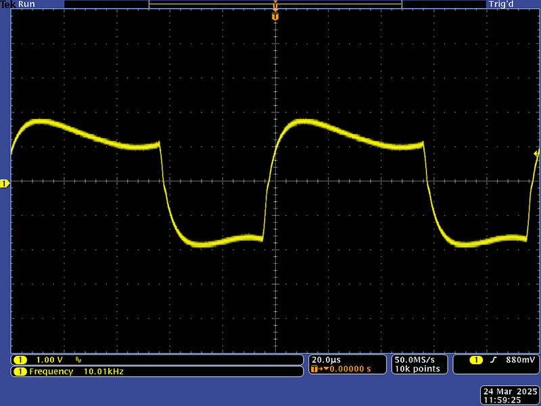Select the Frequency 10.01kHz measurement readout

click(x=76, y=371)
